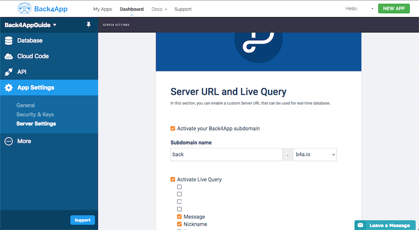Screen dimensions: 419x230
Task: Click the App Settings gear icon
Action: point(8,87)
